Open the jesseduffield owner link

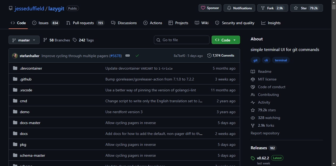(x=30, y=8)
